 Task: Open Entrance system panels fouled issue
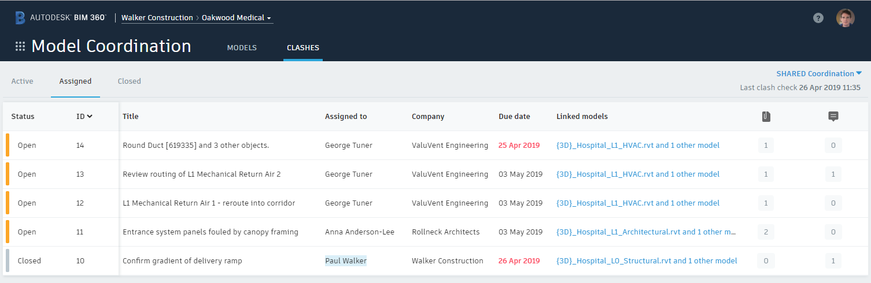[x=211, y=232]
